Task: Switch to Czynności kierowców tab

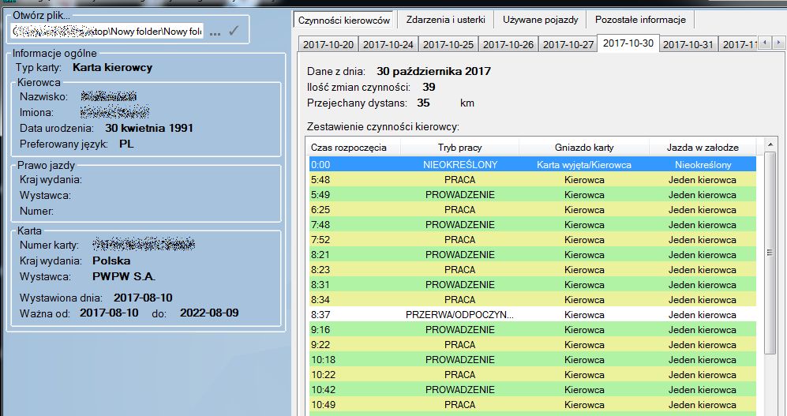Action: point(344,20)
